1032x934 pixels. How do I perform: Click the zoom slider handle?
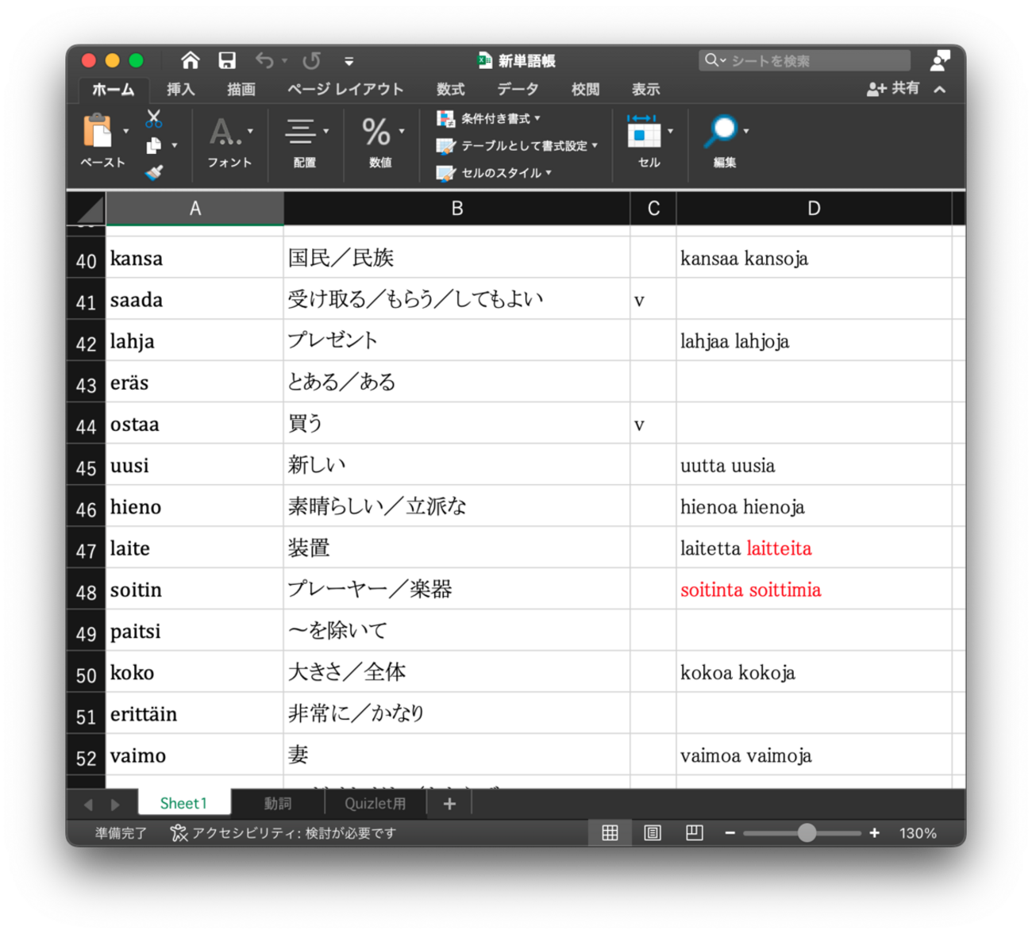pos(807,832)
